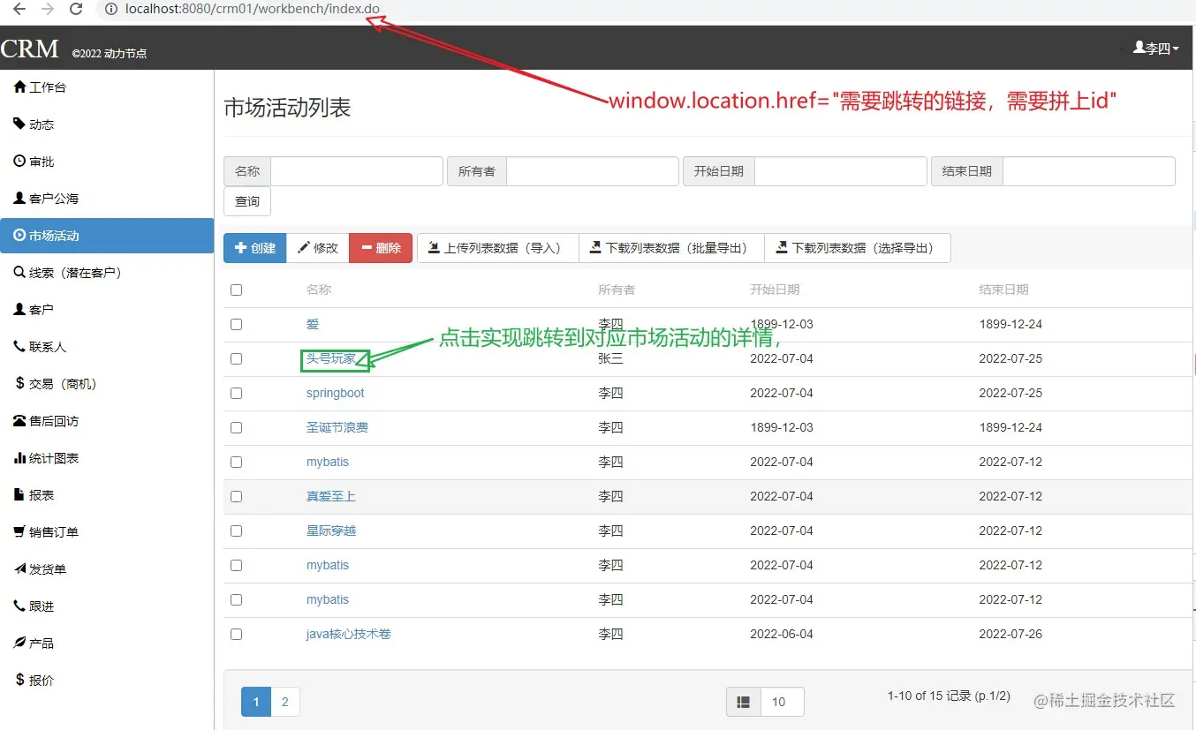This screenshot has height=730, width=1196.
Task: Go to pagination page 2
Action: pyautogui.click(x=284, y=702)
